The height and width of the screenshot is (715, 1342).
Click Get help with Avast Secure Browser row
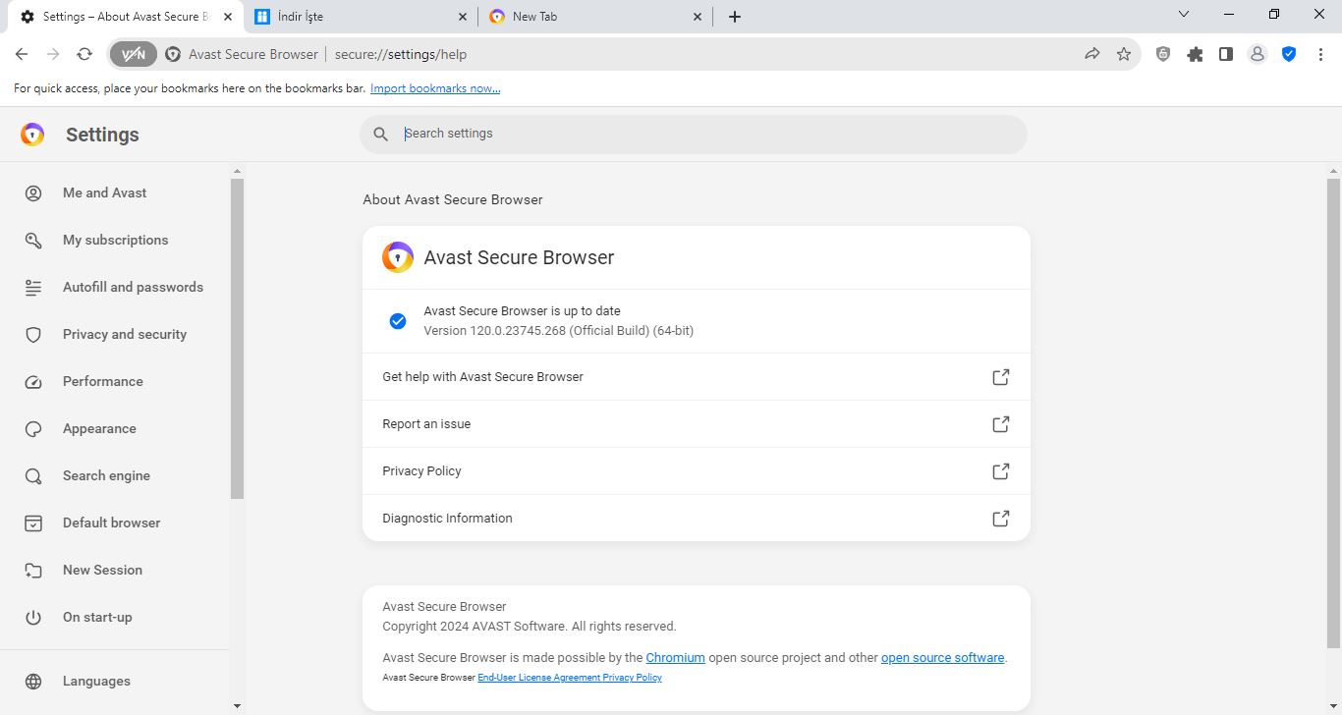pyautogui.click(x=696, y=377)
